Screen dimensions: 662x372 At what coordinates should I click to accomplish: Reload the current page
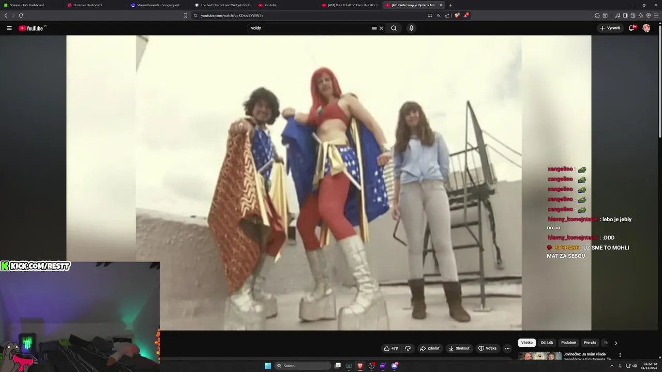(21, 16)
